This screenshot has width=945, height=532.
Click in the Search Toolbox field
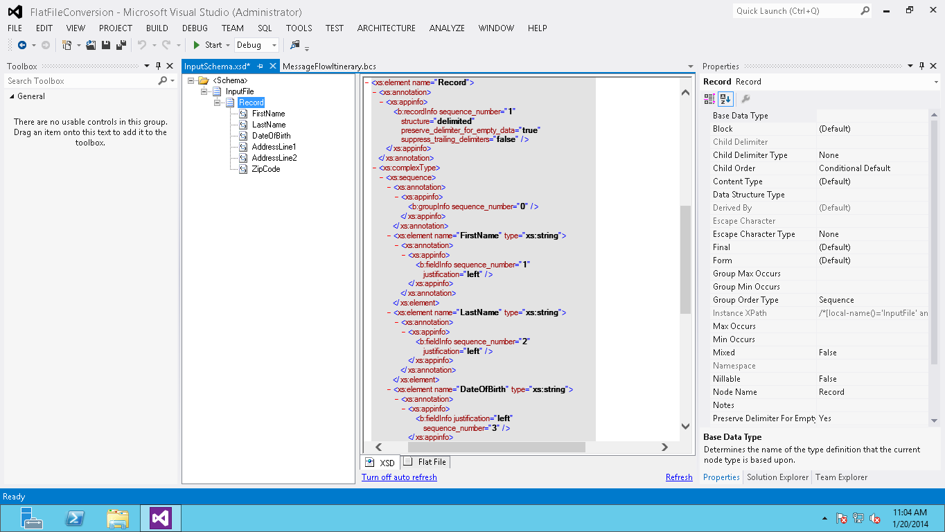pyautogui.click(x=82, y=81)
